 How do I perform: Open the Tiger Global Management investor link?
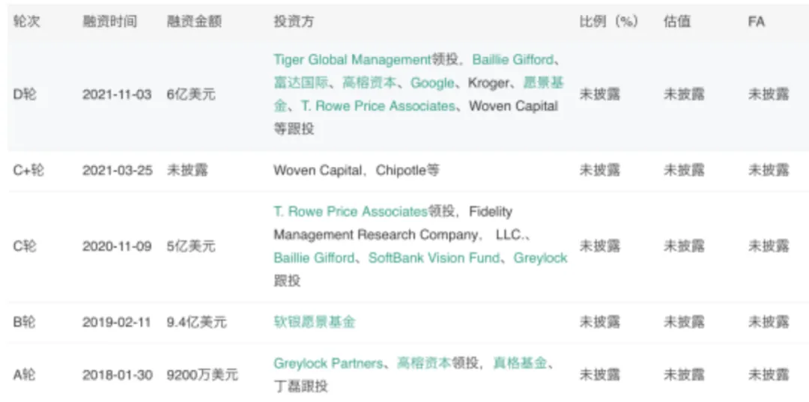pos(352,60)
